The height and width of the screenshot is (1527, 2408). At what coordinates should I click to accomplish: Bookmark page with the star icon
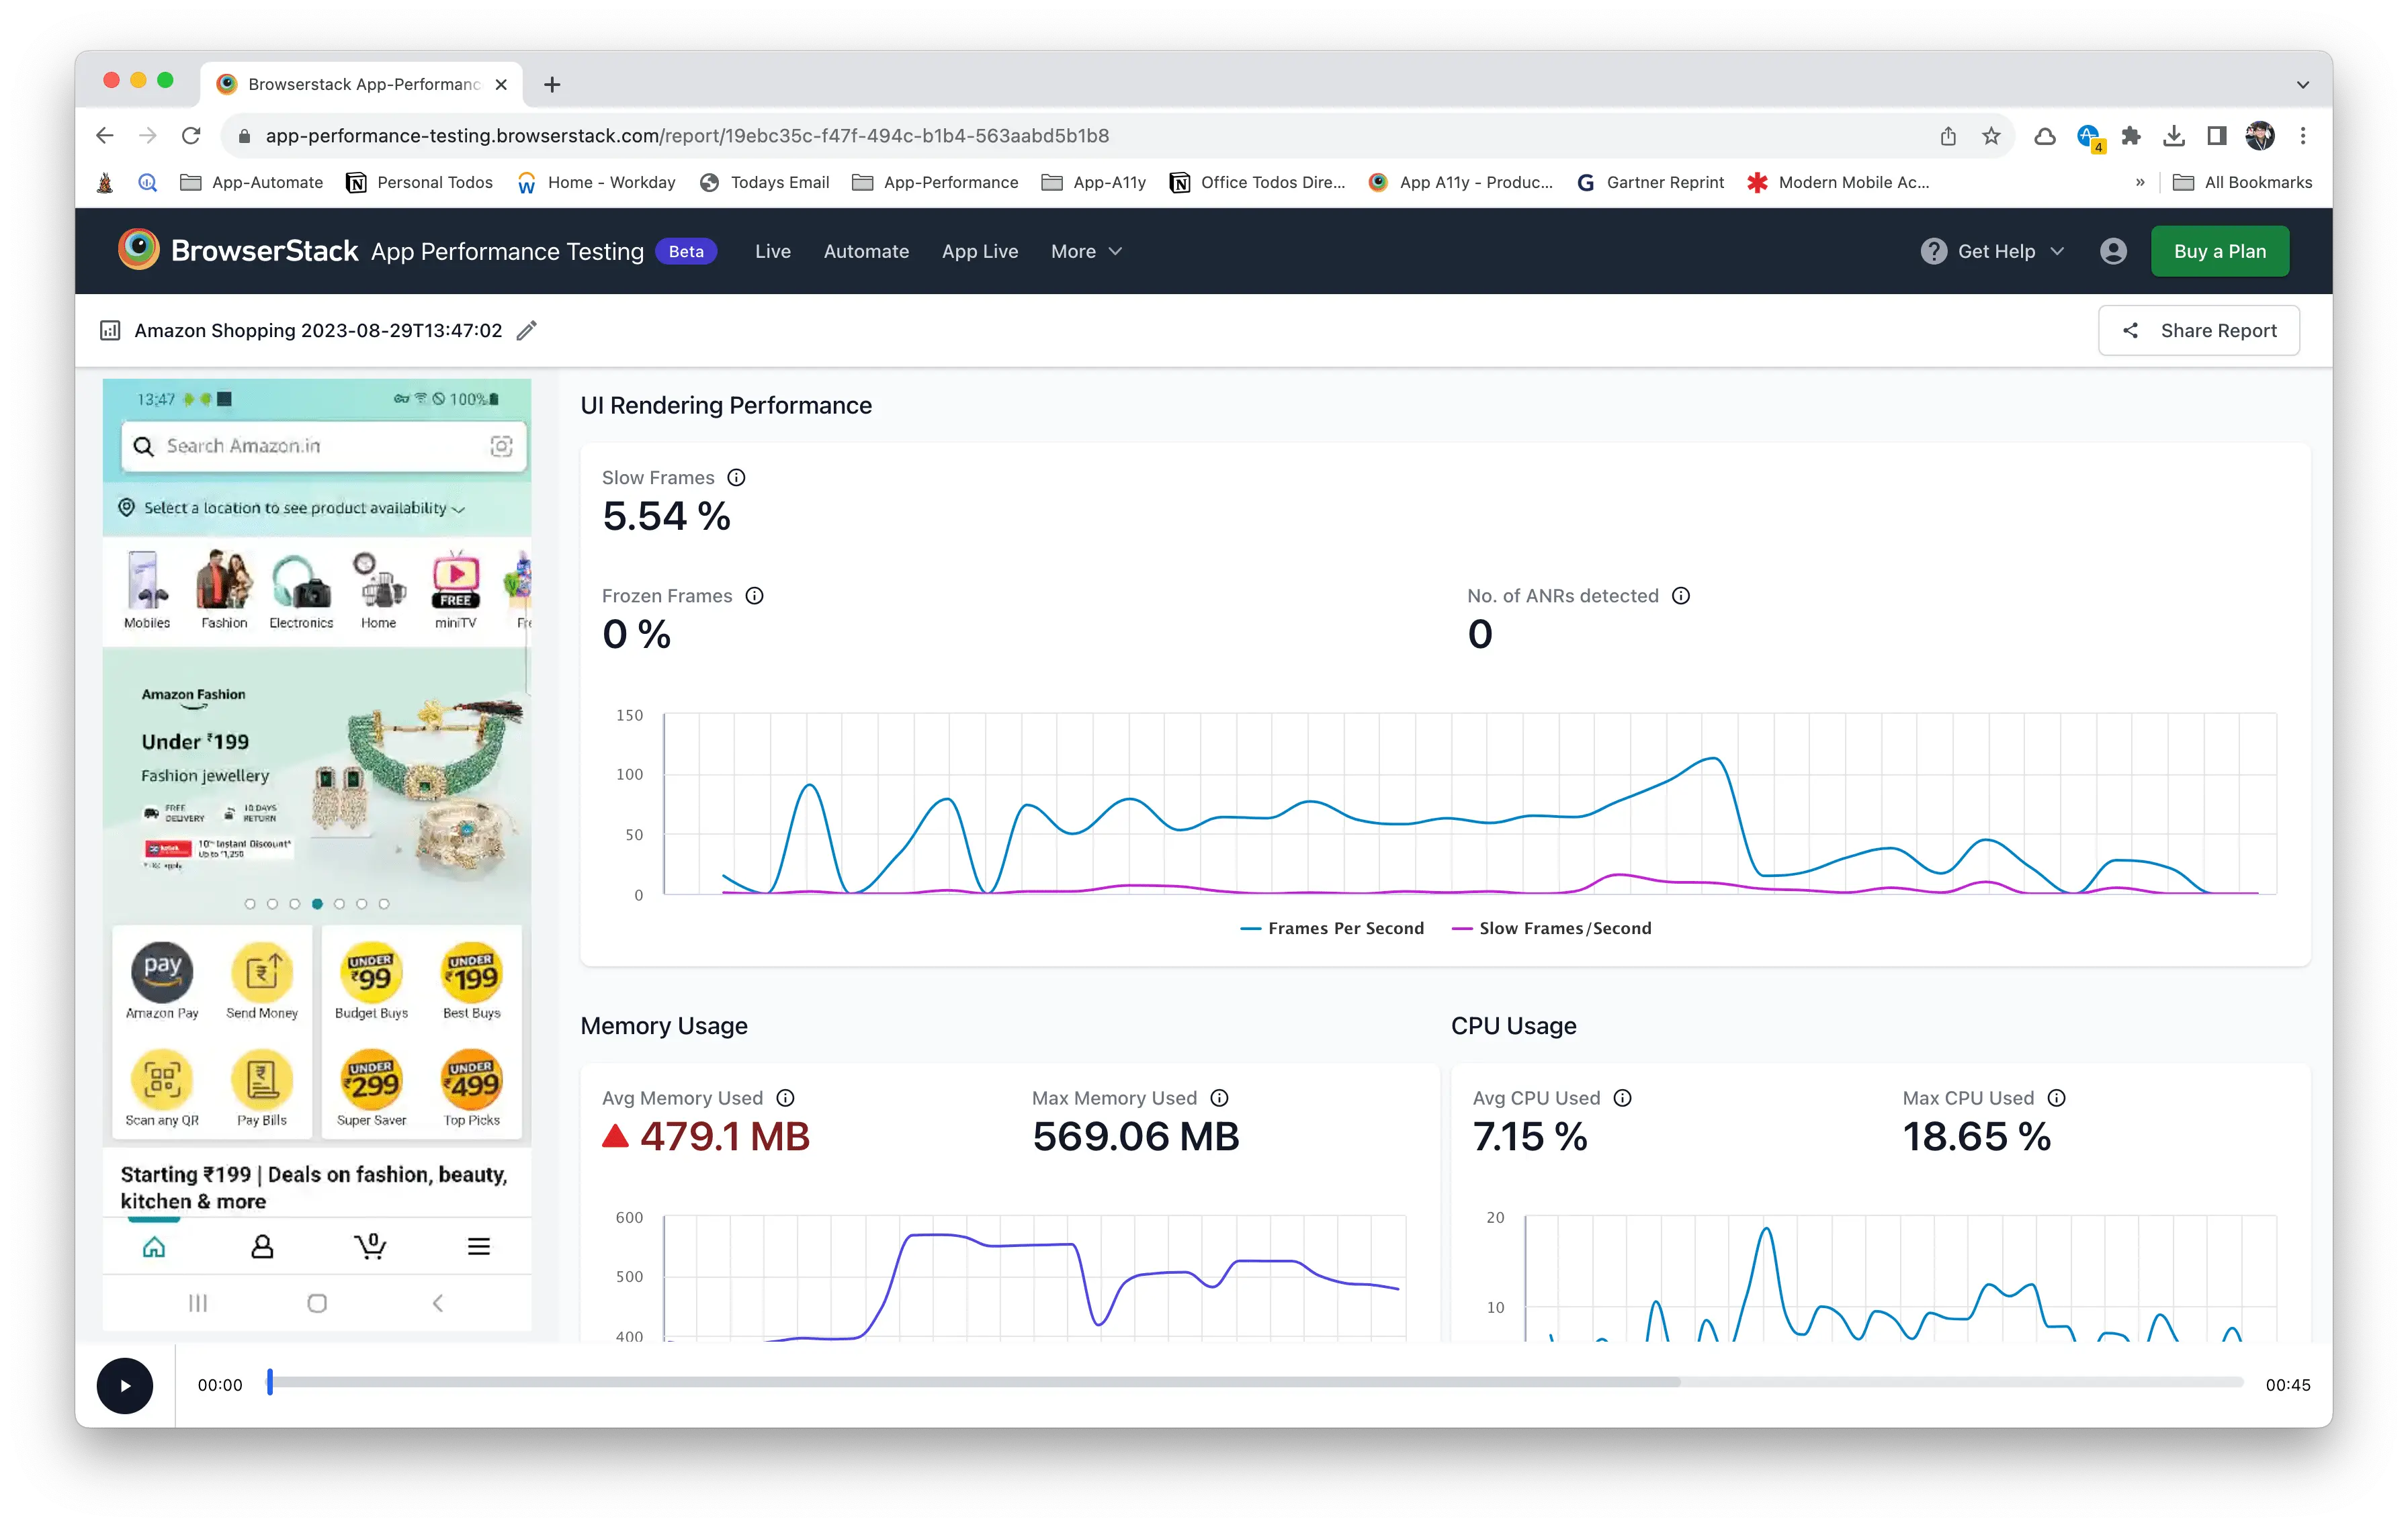click(x=1991, y=136)
